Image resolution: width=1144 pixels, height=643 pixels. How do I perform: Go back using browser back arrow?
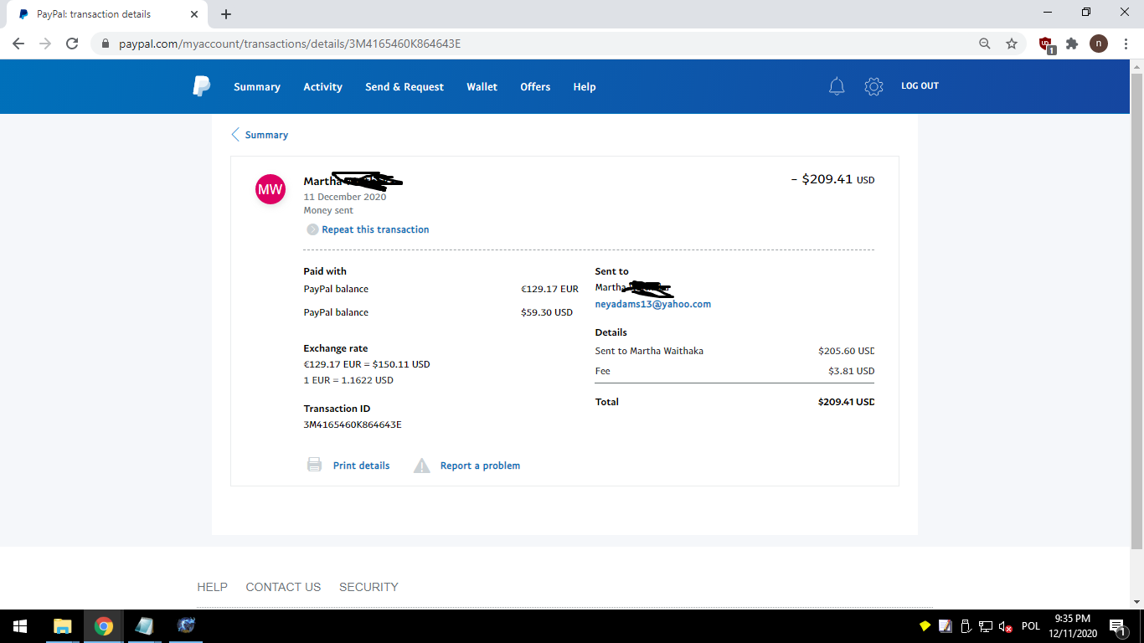(x=18, y=44)
